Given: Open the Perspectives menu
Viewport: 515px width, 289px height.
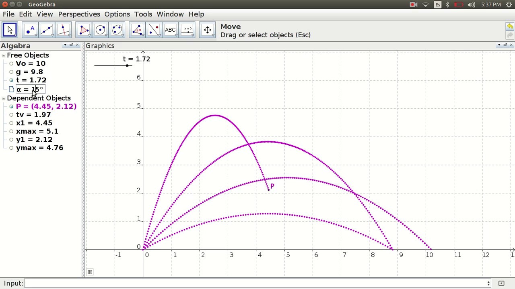Looking at the screenshot, I should pos(79,14).
